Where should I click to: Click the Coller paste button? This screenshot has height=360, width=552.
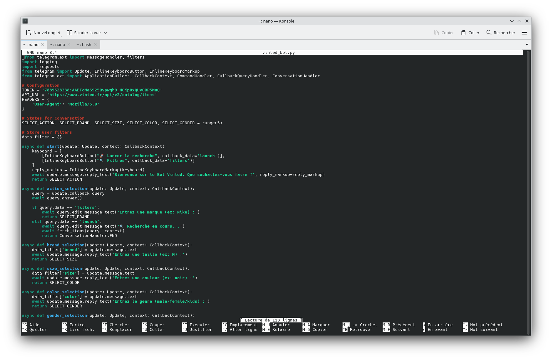pos(470,33)
